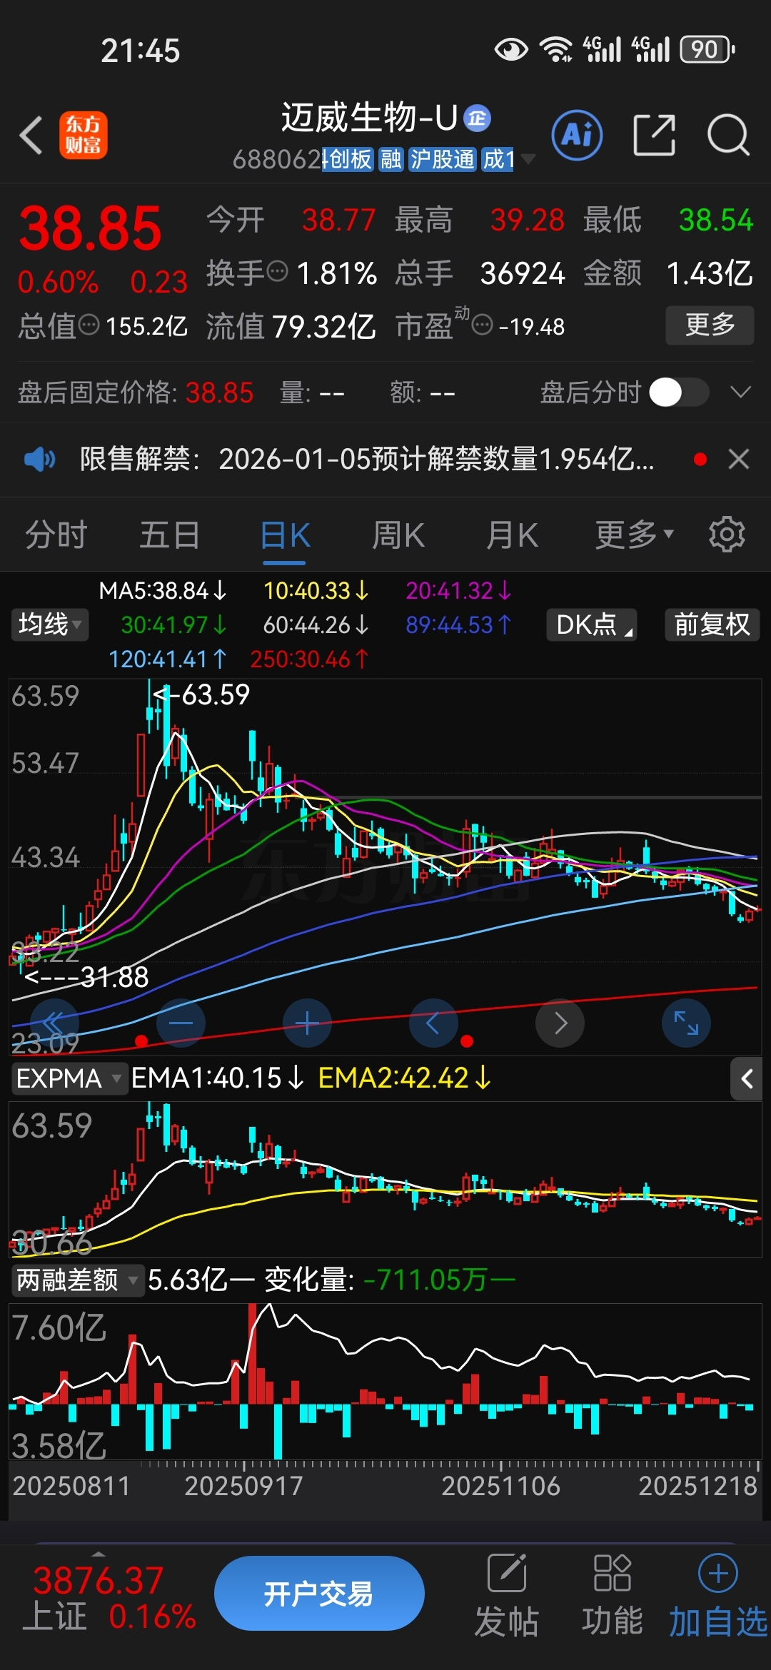Tap the share icon
The width and height of the screenshot is (771, 1670).
[x=655, y=135]
